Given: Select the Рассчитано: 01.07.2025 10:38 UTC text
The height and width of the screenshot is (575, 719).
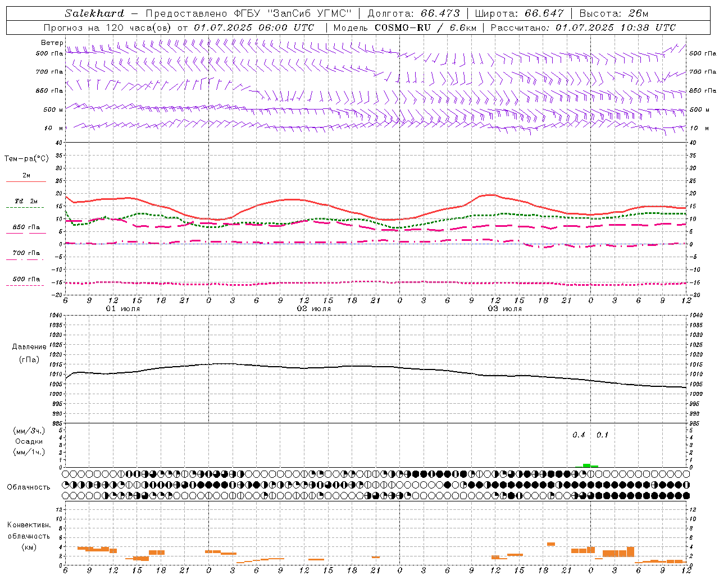Looking at the screenshot, I should pos(583,28).
